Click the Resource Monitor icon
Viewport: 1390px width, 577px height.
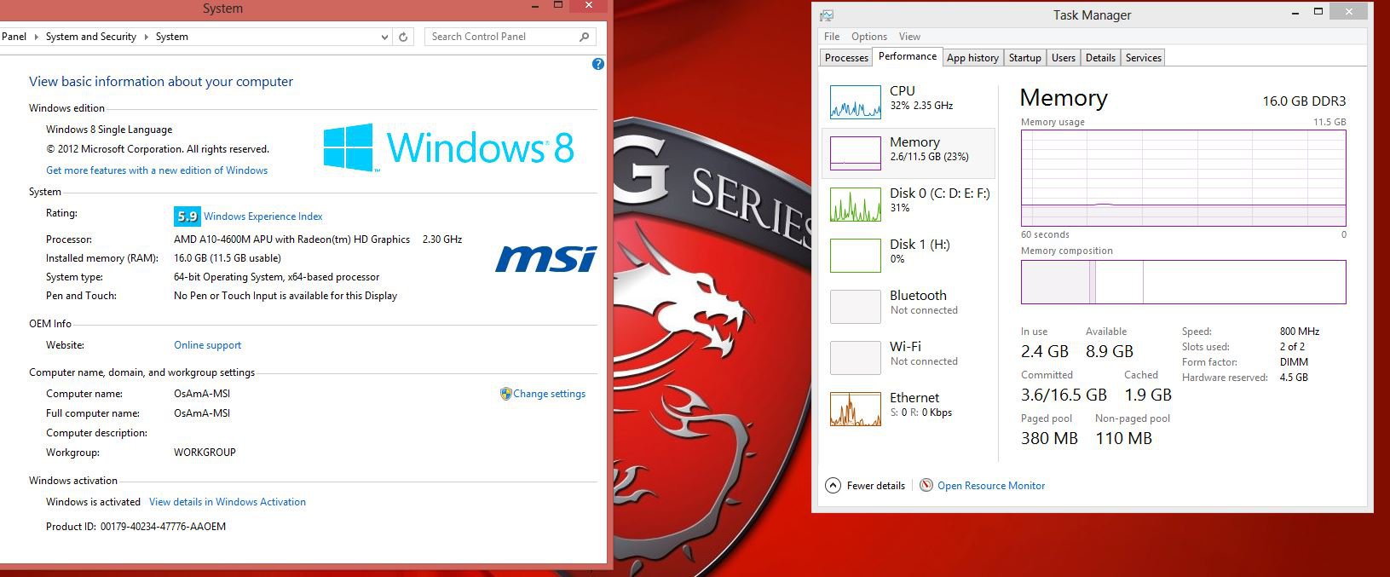click(926, 485)
